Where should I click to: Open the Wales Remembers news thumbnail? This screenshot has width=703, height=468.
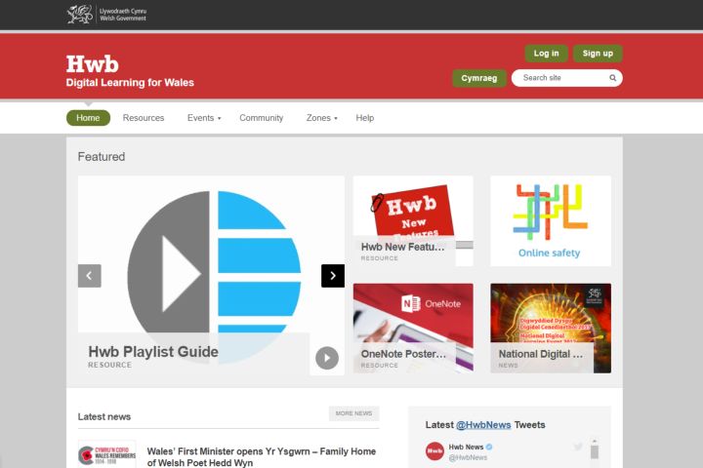106,454
